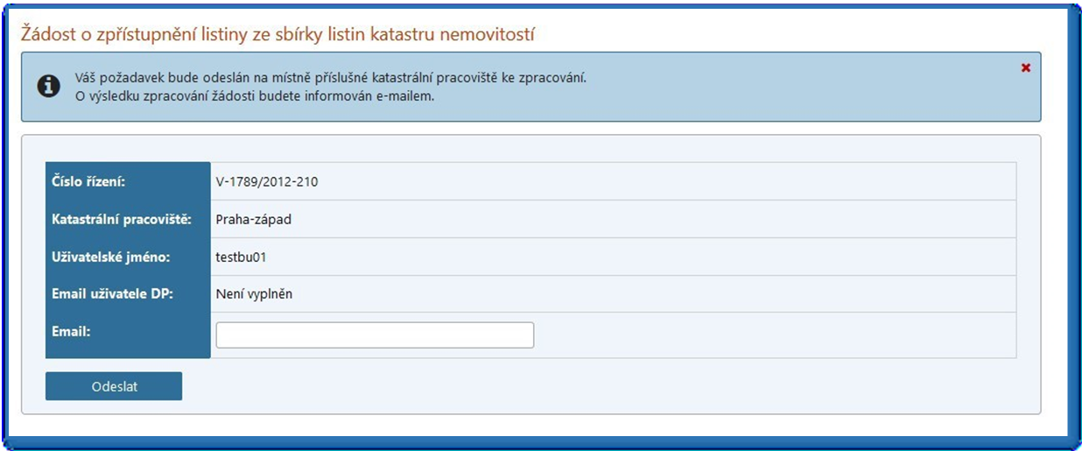The height and width of the screenshot is (451, 1082).
Task: Click the info circle icon in the banner
Action: [48, 86]
